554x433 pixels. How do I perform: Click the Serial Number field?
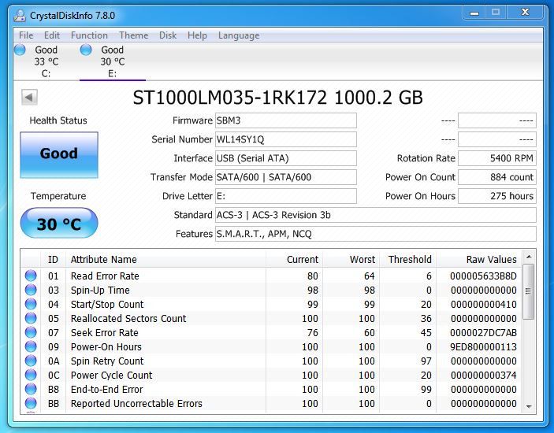285,139
